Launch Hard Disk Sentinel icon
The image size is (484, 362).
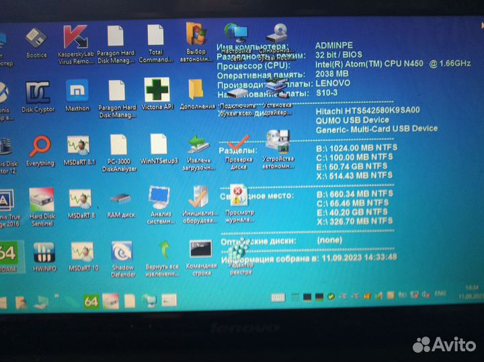click(42, 208)
